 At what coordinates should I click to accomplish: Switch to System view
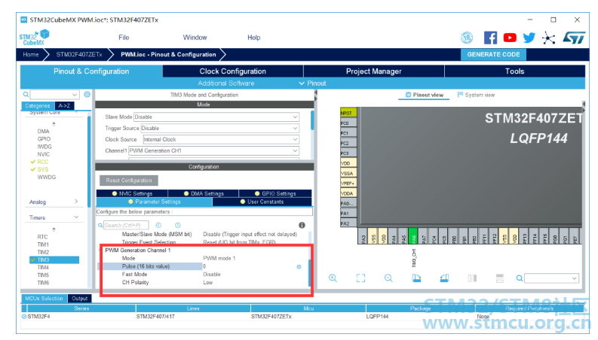tap(476, 95)
